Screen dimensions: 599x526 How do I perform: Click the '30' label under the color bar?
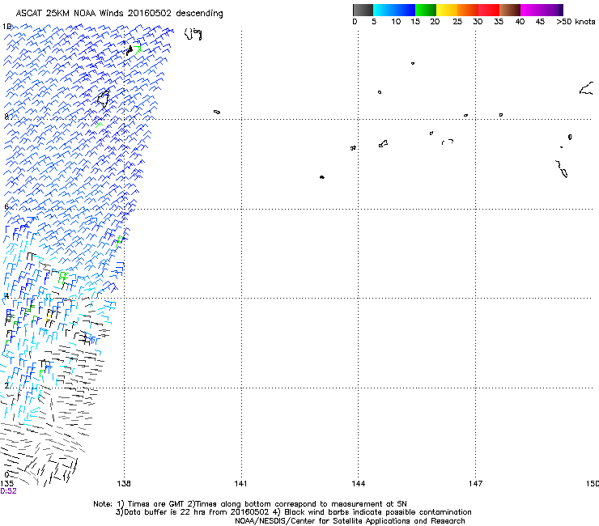[478, 21]
